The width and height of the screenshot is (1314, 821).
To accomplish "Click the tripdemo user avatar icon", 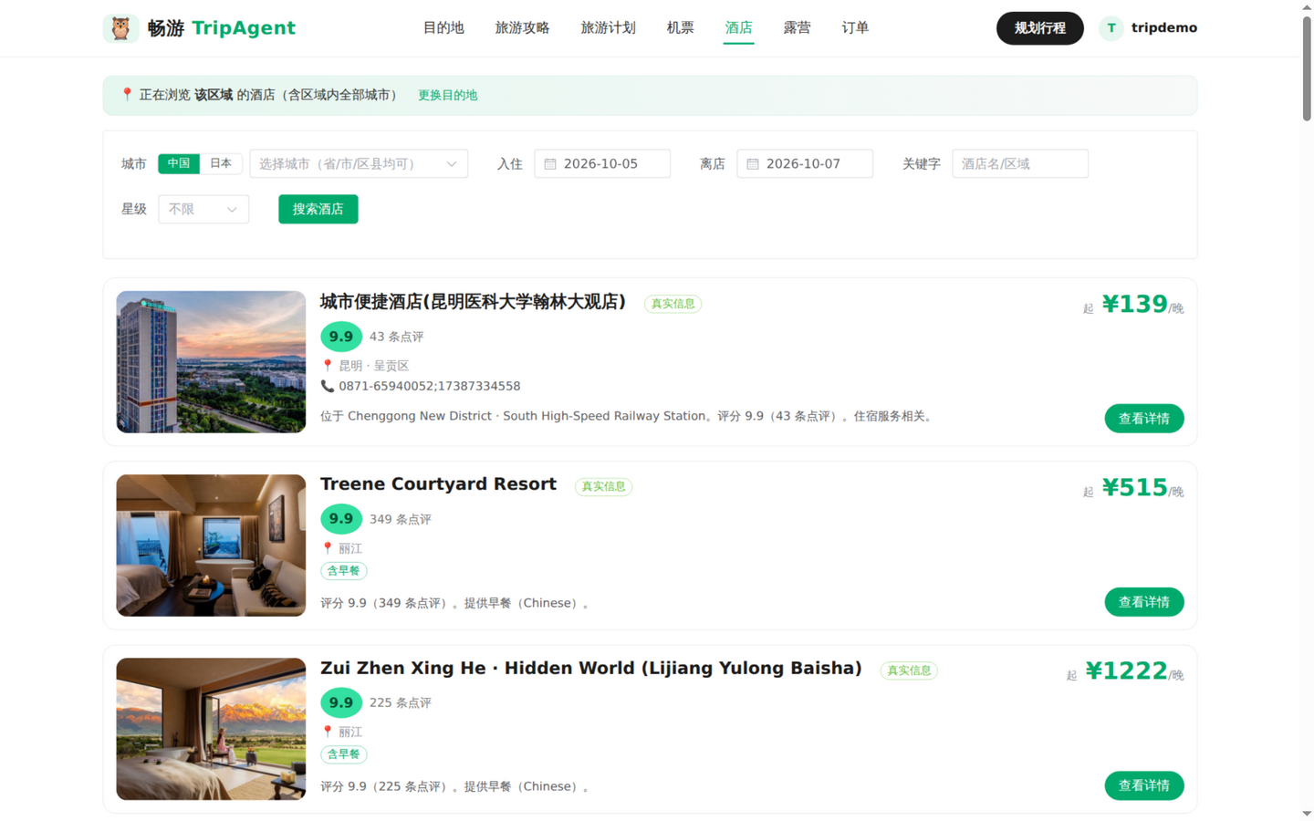I will coord(1111,28).
